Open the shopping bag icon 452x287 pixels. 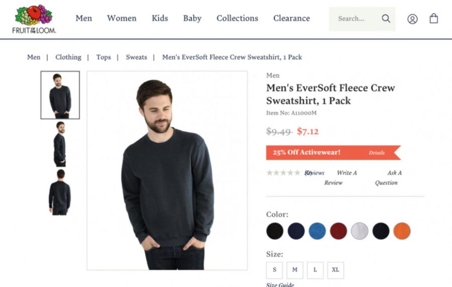pos(434,19)
